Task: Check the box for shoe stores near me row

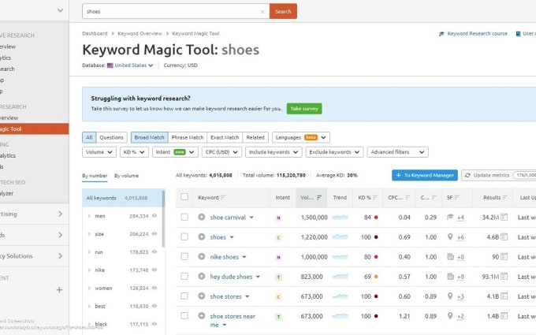Action: [x=184, y=316]
